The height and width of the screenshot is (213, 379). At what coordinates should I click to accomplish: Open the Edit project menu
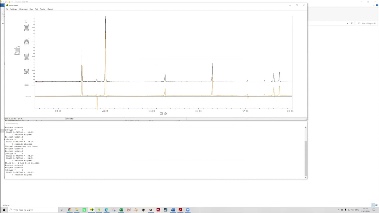pos(23,9)
